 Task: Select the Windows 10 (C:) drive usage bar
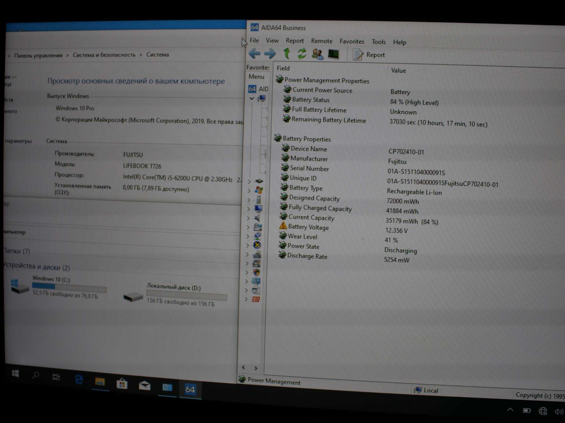[69, 288]
